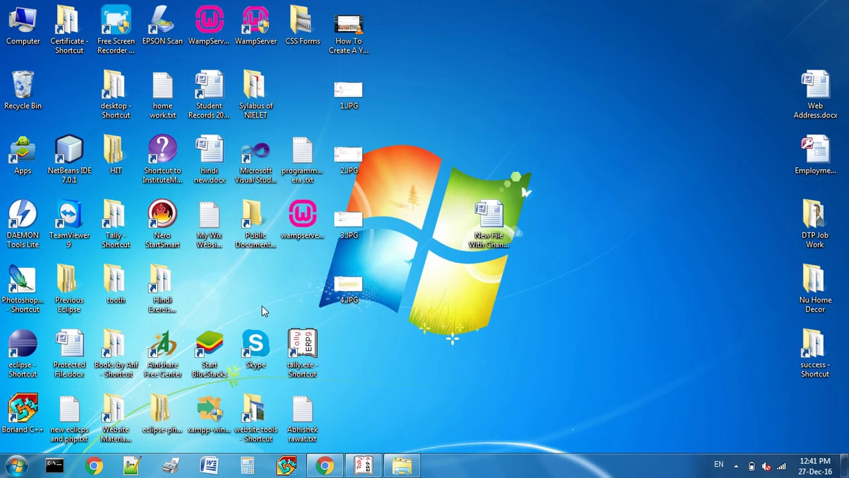Click the CSS Forms folder
The width and height of the screenshot is (849, 478).
(302, 27)
